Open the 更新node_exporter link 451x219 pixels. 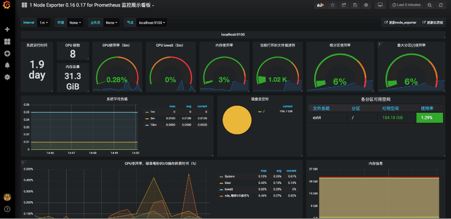(400, 23)
